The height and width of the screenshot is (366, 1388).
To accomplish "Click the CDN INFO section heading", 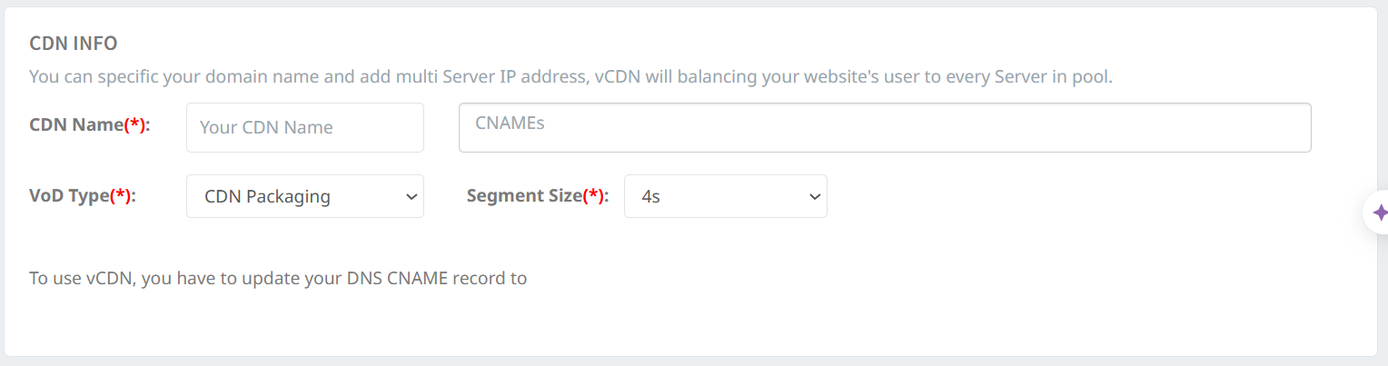I will point(74,43).
